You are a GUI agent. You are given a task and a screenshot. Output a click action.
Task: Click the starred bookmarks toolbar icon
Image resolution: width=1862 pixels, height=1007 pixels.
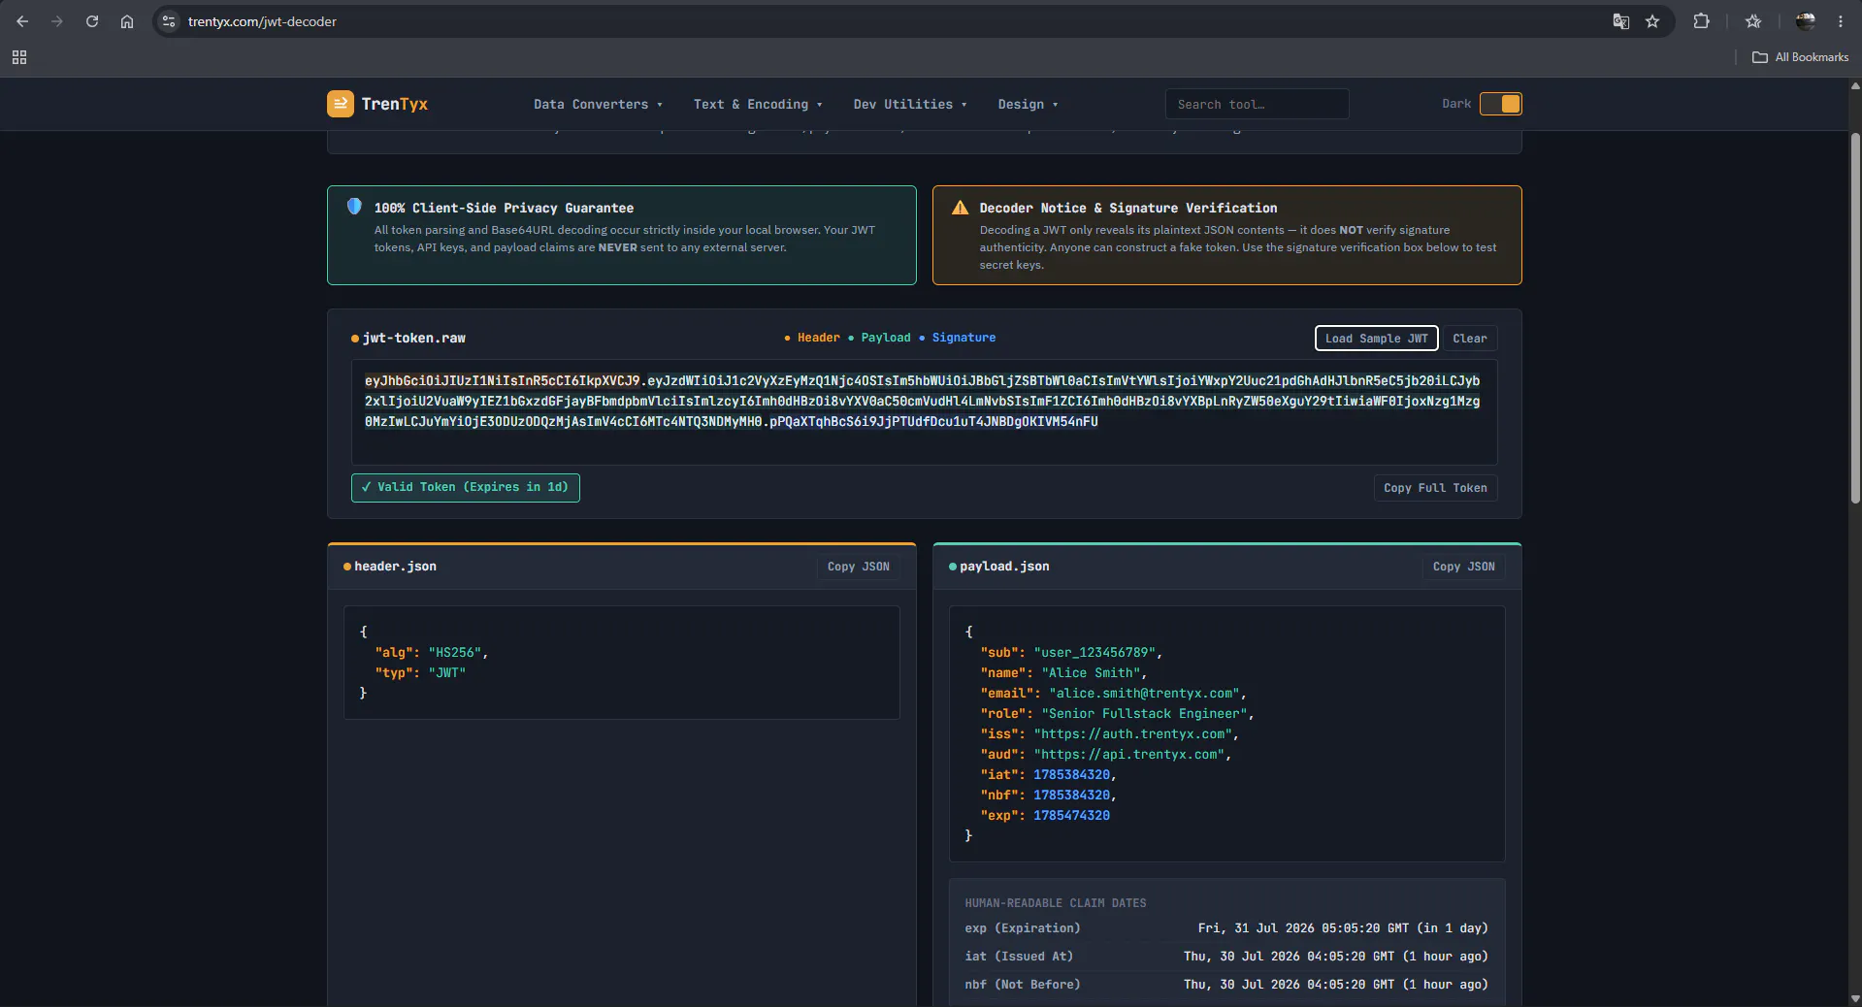pyautogui.click(x=1753, y=21)
